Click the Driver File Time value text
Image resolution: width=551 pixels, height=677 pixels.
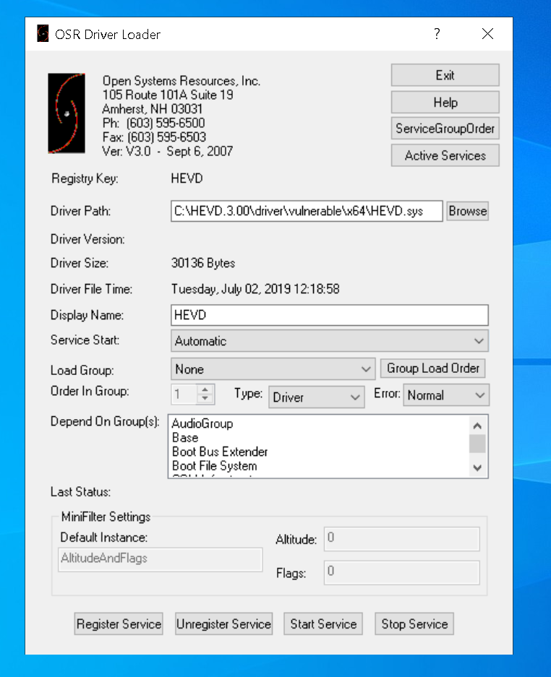tap(255, 289)
